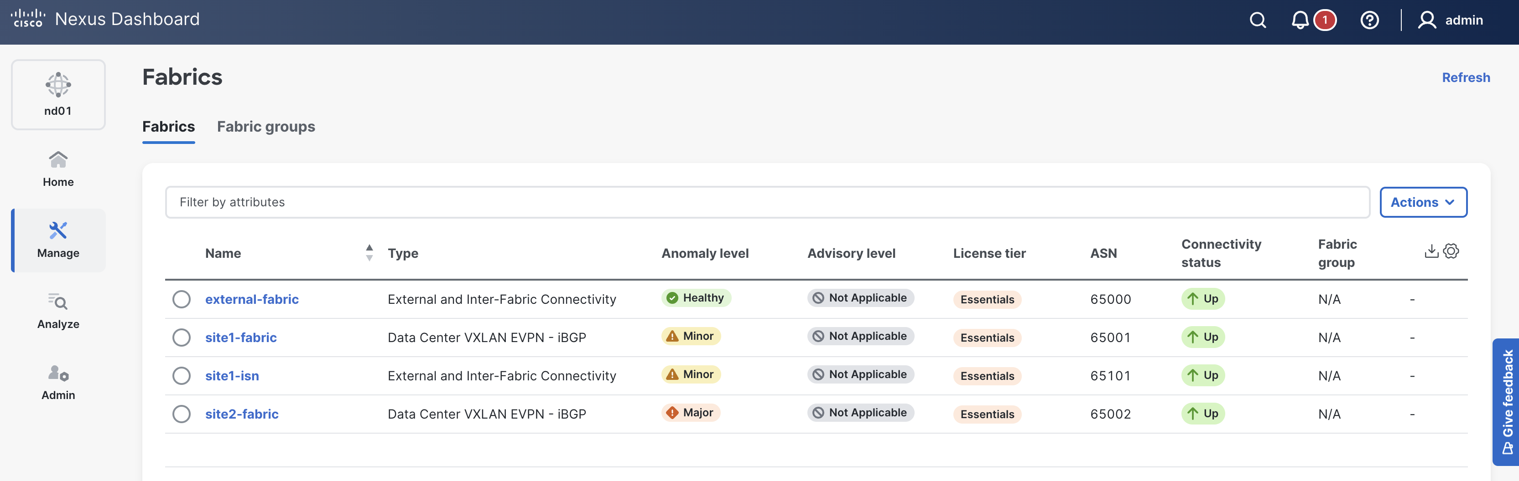This screenshot has height=481, width=1519.
Task: Sort table by Name column arrows
Action: pos(369,253)
